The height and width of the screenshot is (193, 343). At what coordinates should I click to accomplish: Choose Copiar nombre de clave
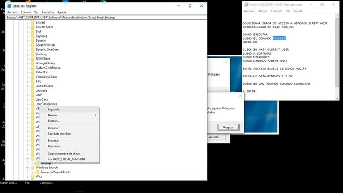[x=70, y=154]
